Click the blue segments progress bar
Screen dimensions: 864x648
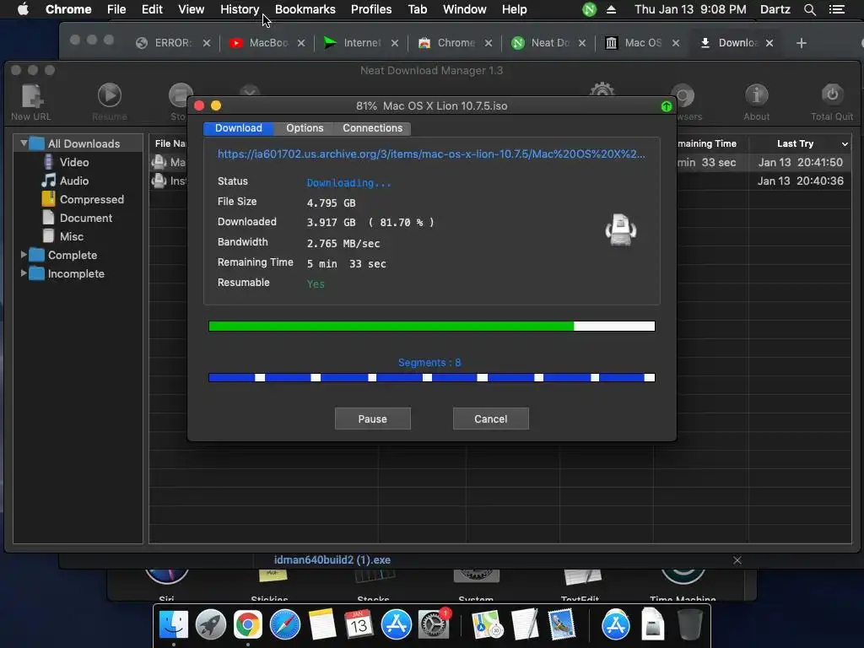(x=431, y=377)
